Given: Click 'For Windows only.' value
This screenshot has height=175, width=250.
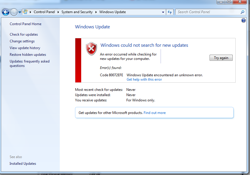Looking at the screenshot, I should (141, 100).
